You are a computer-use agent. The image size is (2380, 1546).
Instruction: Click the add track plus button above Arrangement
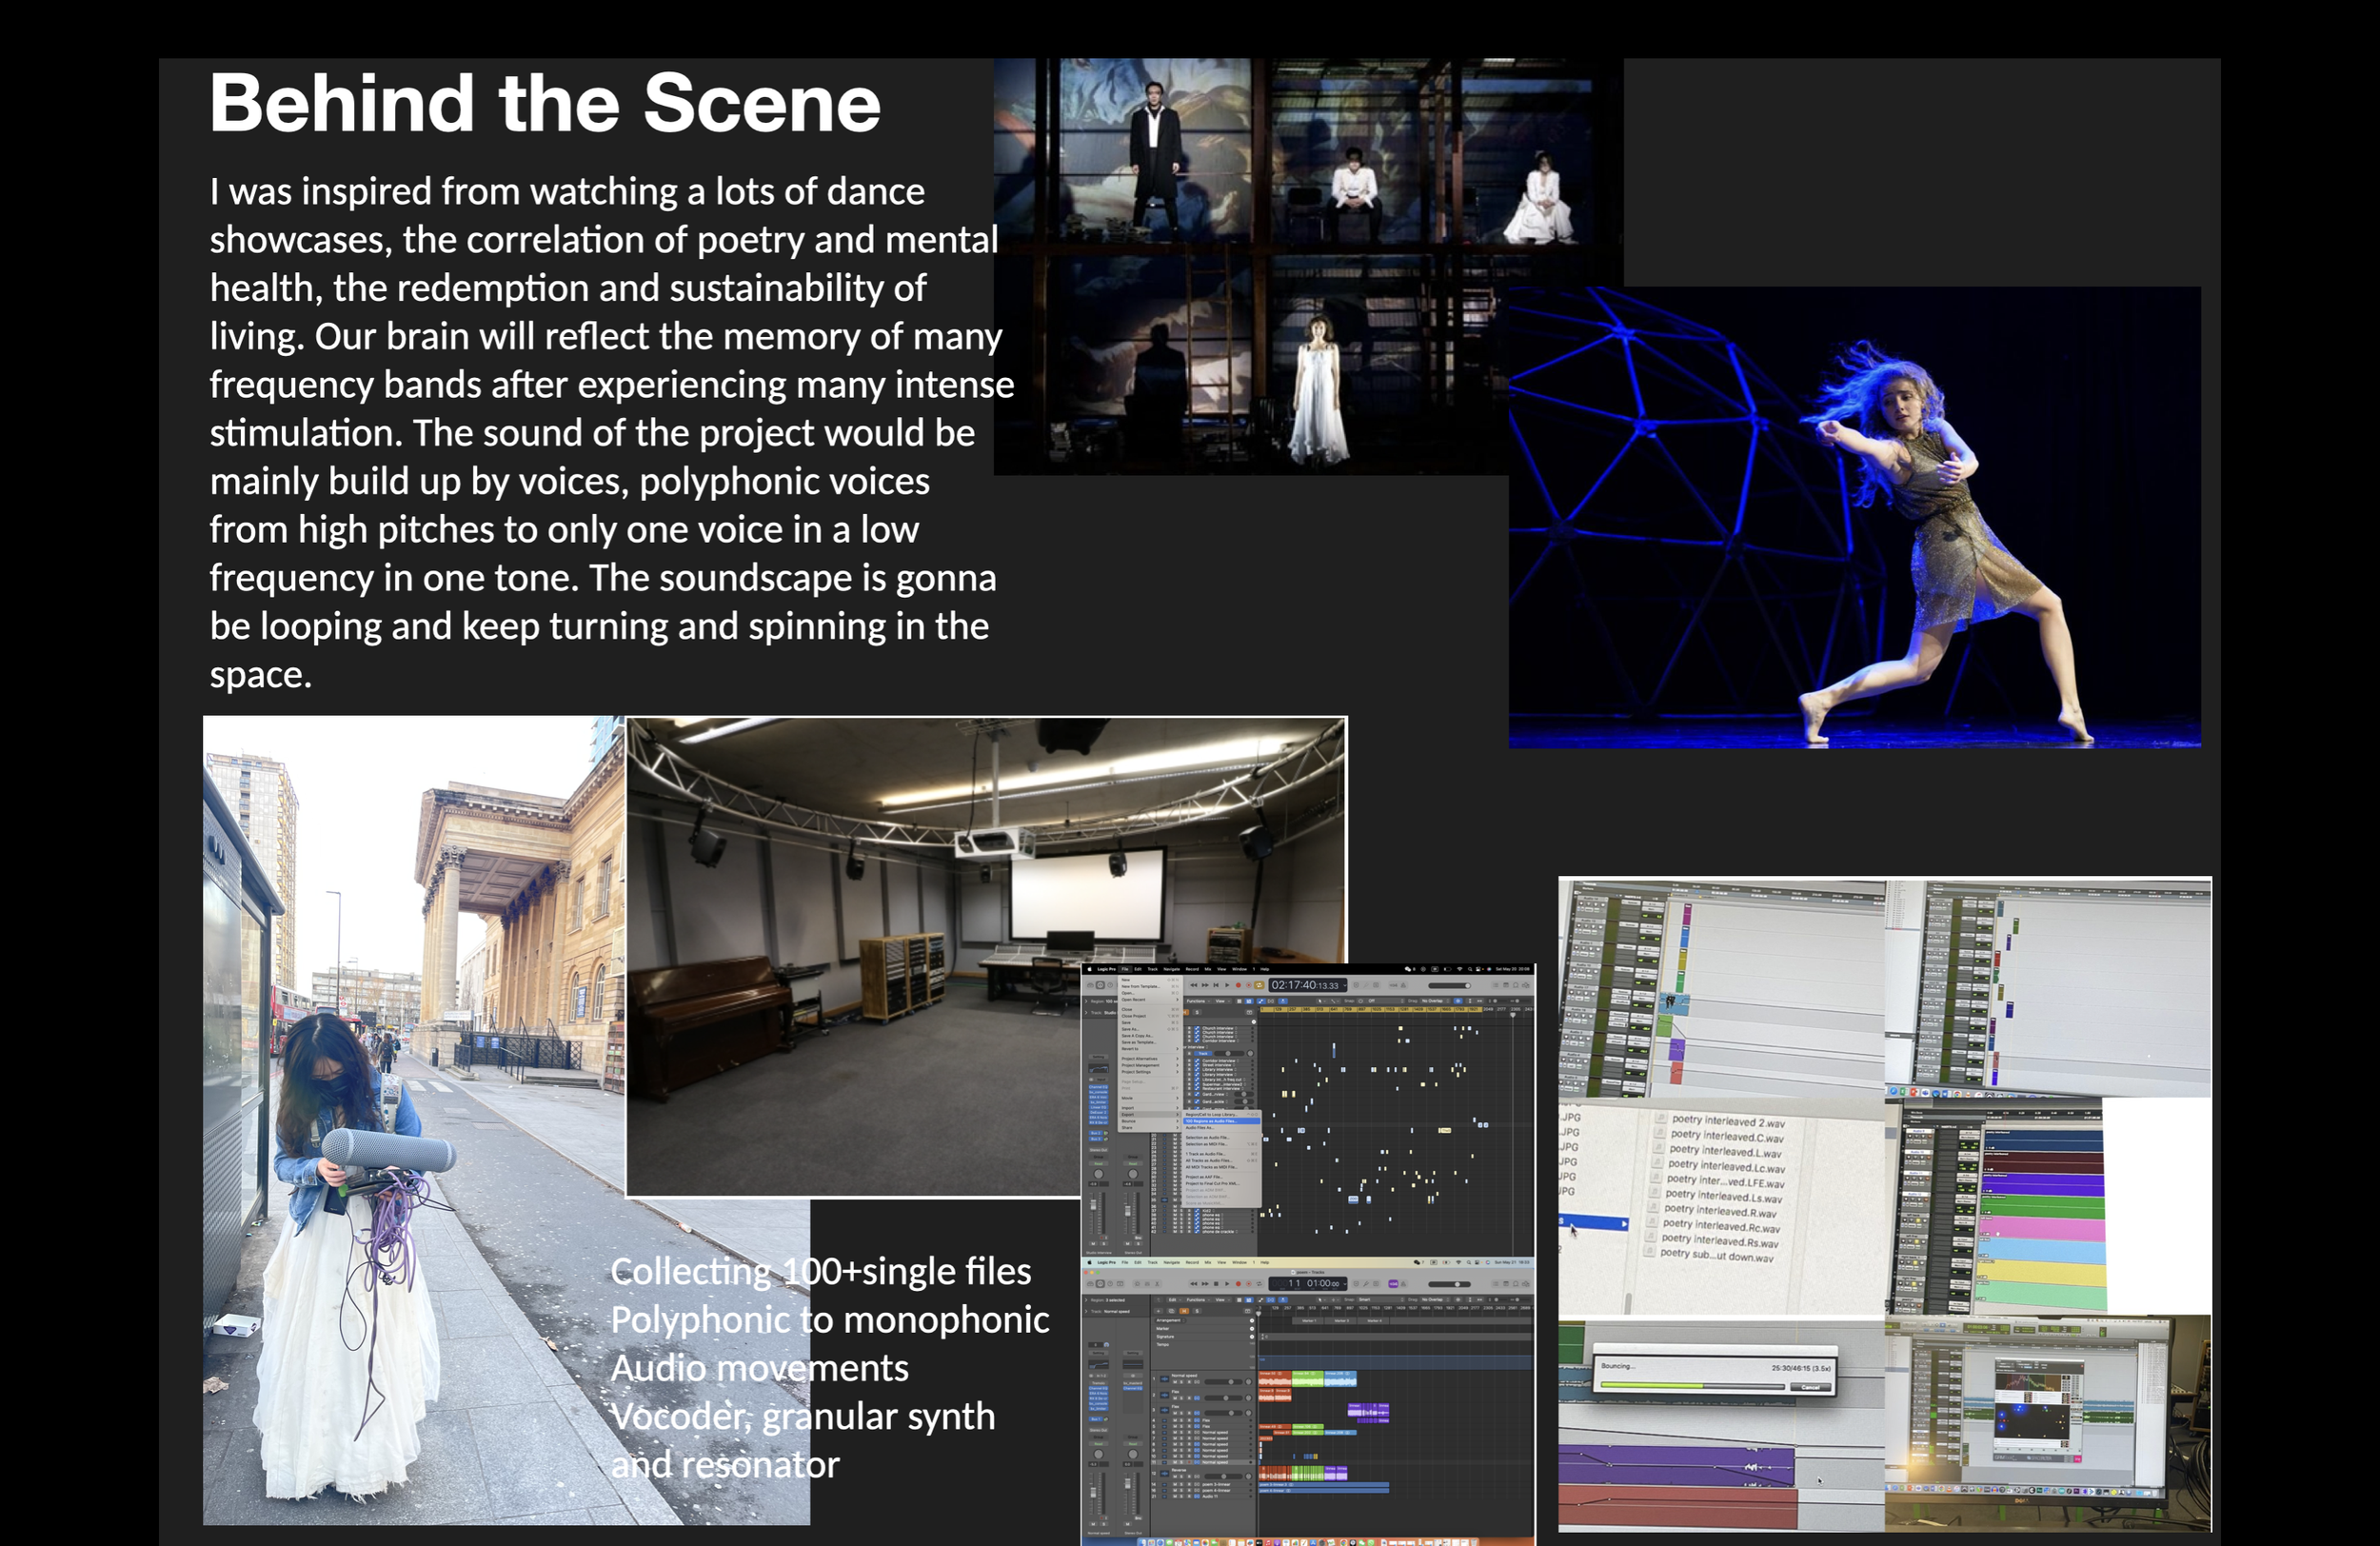(1159, 1311)
